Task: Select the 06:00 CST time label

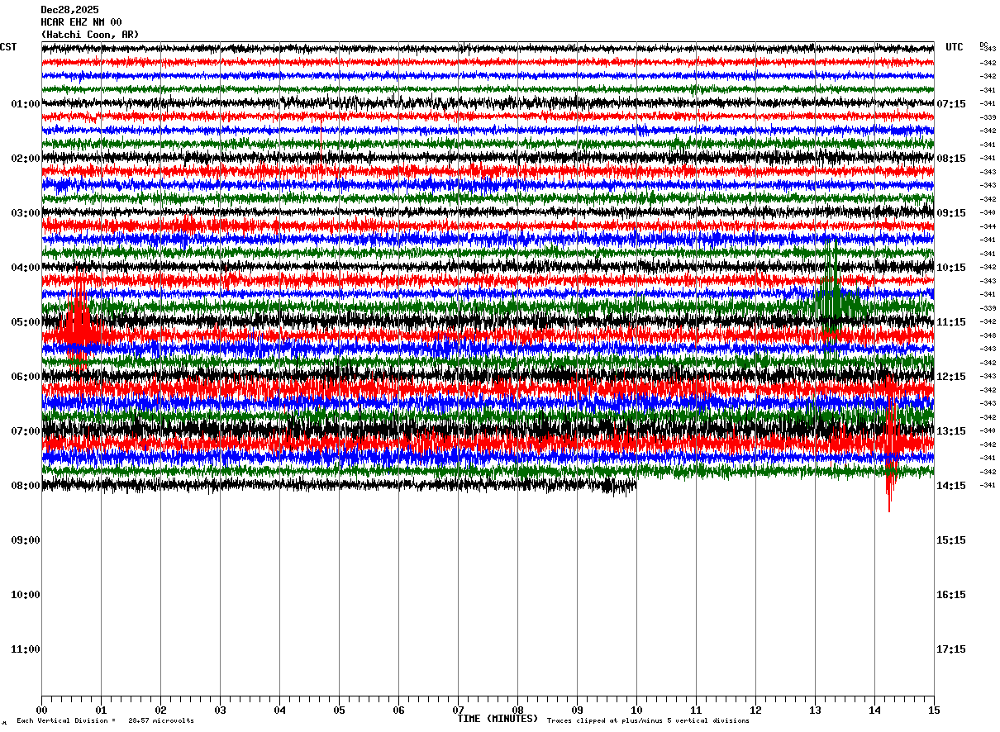Action: coord(26,377)
